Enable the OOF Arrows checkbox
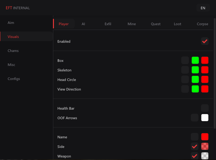216x160 pixels. [x=195, y=118]
